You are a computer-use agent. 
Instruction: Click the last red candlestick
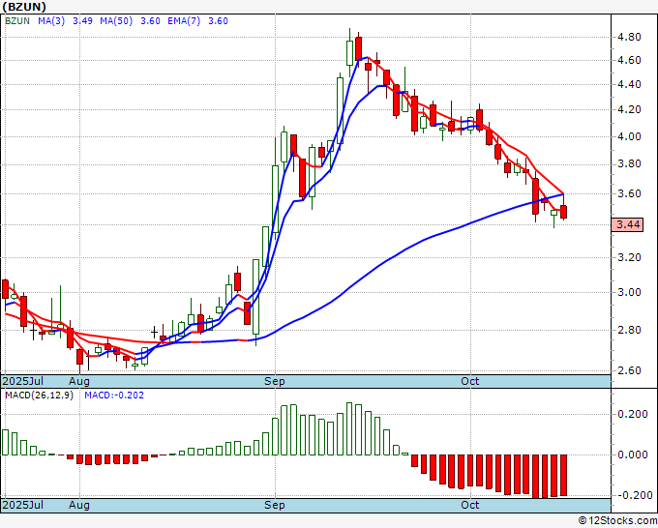pyautogui.click(x=563, y=212)
